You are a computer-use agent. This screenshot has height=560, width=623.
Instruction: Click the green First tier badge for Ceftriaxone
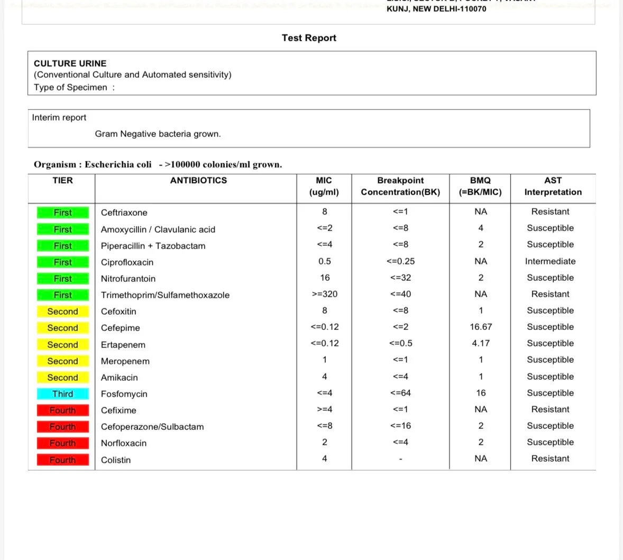point(63,213)
